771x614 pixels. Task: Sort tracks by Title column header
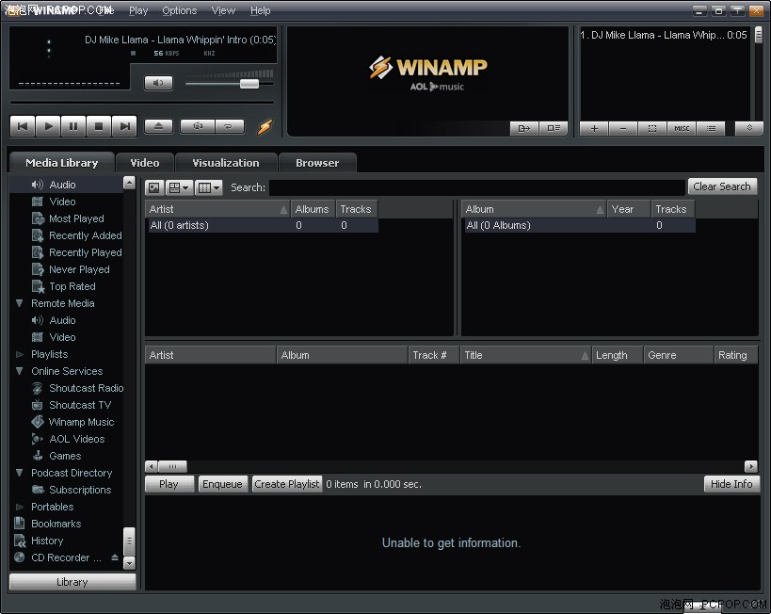(x=525, y=355)
